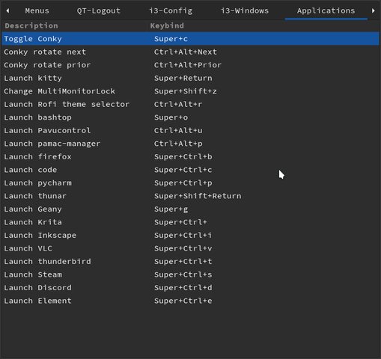The height and width of the screenshot is (359, 381).
Task: Click the Ctrl+Alt+Prior keybind cell
Action: (188, 65)
